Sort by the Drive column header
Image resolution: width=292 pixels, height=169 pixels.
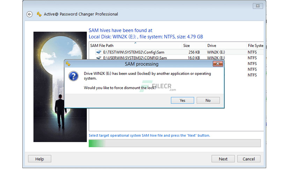point(226,45)
